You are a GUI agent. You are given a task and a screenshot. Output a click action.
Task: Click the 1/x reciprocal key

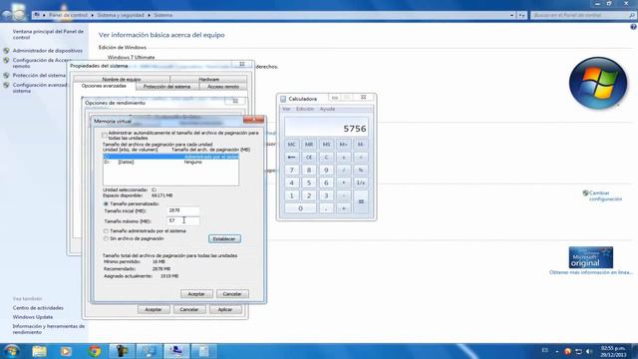click(361, 182)
